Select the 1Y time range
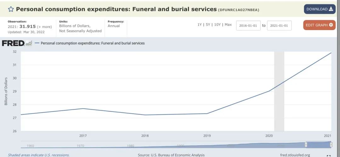Image resolution: width=340 pixels, height=157 pixels. (200, 25)
